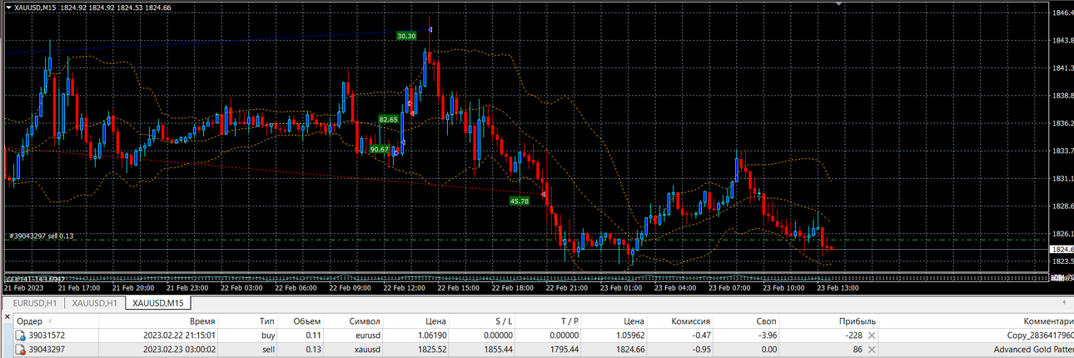This screenshot has width=1074, height=358.
Task: Click the purple arrow marker beside 30.30 label
Action: pos(430,30)
